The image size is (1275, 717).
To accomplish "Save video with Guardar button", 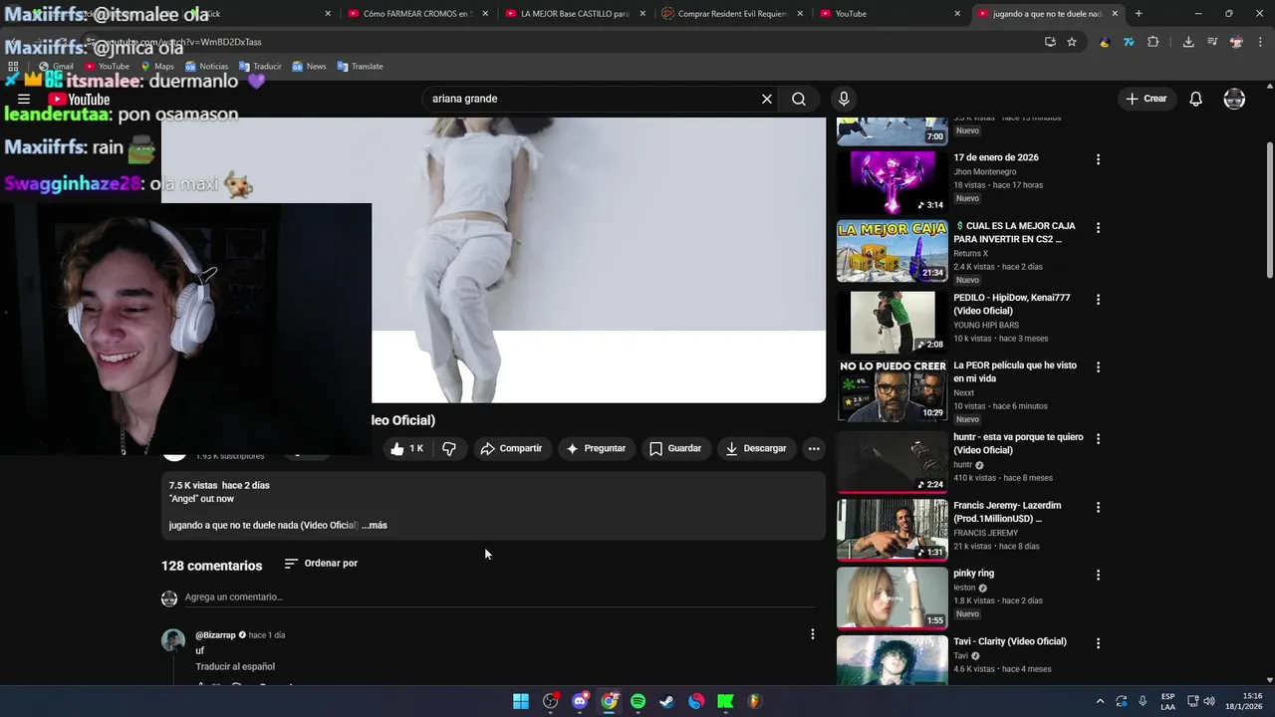I will 675,448.
